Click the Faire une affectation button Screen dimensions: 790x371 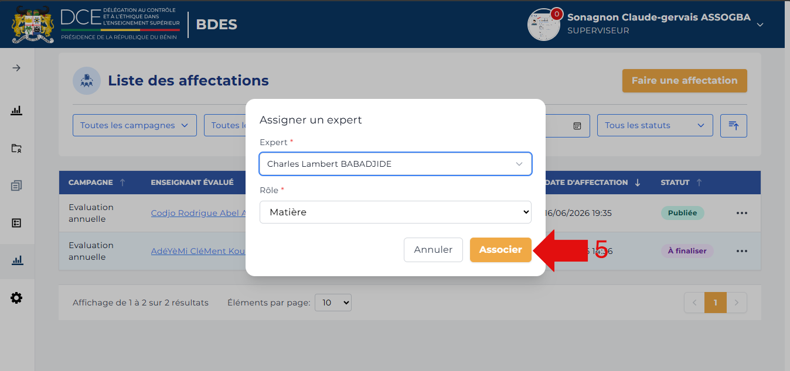point(685,81)
